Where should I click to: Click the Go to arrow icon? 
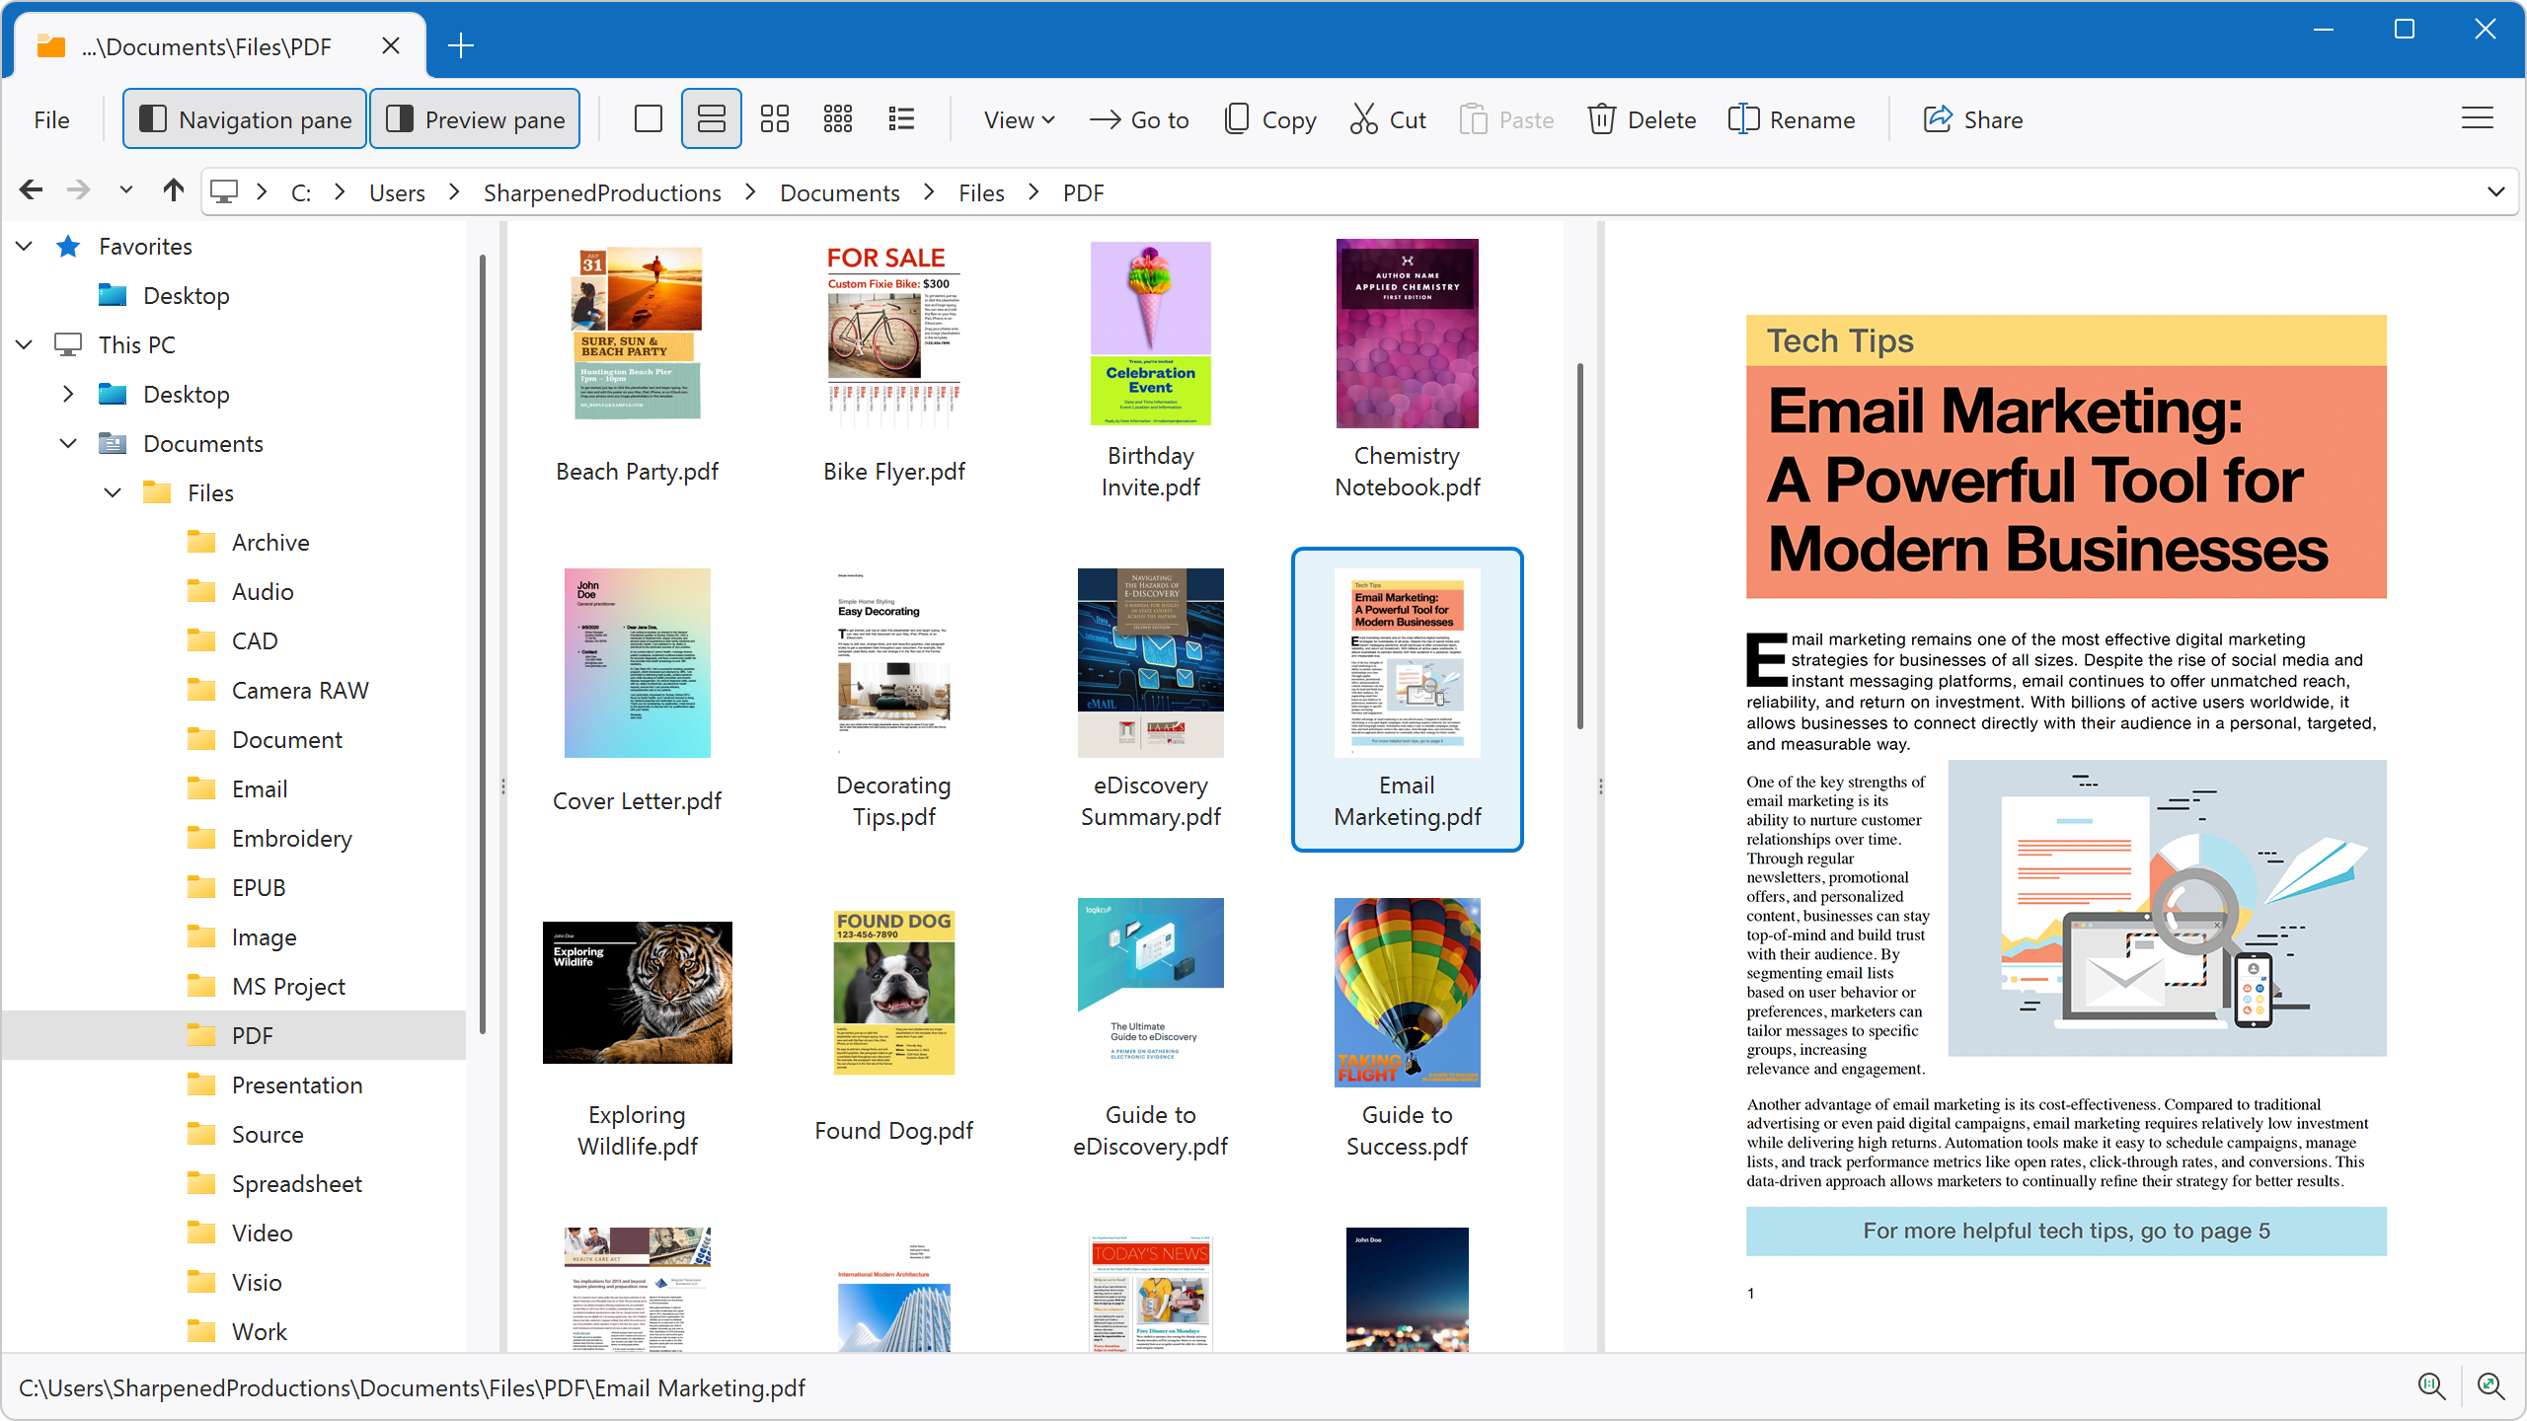click(x=1106, y=118)
